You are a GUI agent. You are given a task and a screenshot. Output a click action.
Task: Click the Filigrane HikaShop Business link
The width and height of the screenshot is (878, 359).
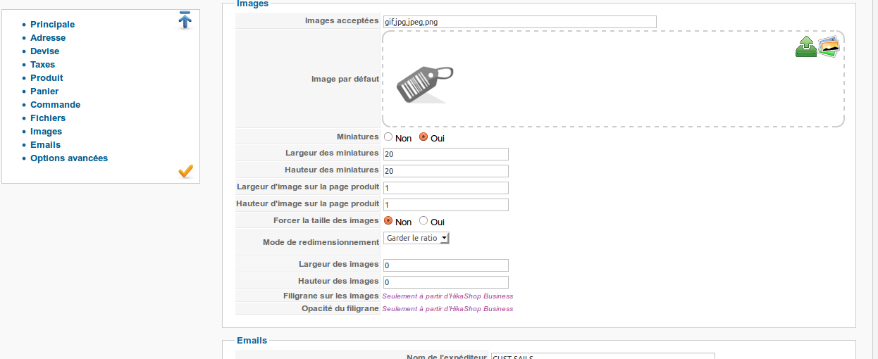tap(447, 296)
